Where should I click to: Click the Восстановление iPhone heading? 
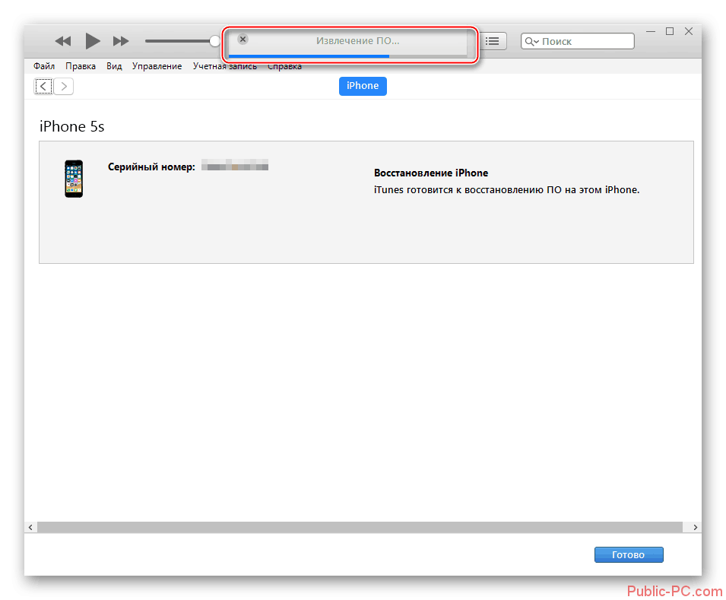pos(431,173)
